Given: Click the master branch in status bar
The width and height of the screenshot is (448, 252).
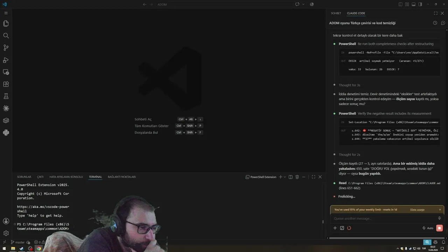Looking at the screenshot, I should (18, 242).
